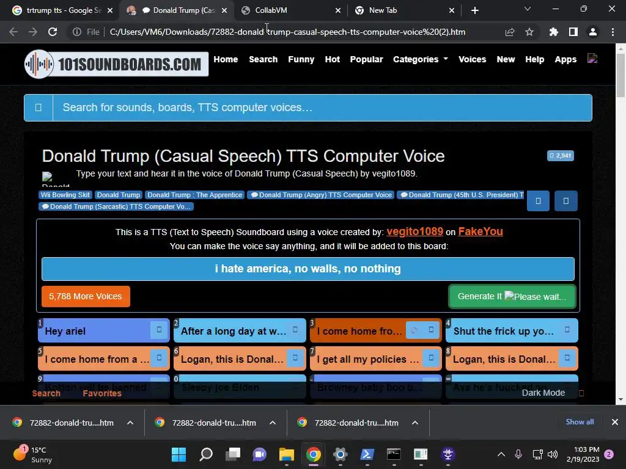
Task: Open Chrome three-dot menu
Action: coord(613,32)
